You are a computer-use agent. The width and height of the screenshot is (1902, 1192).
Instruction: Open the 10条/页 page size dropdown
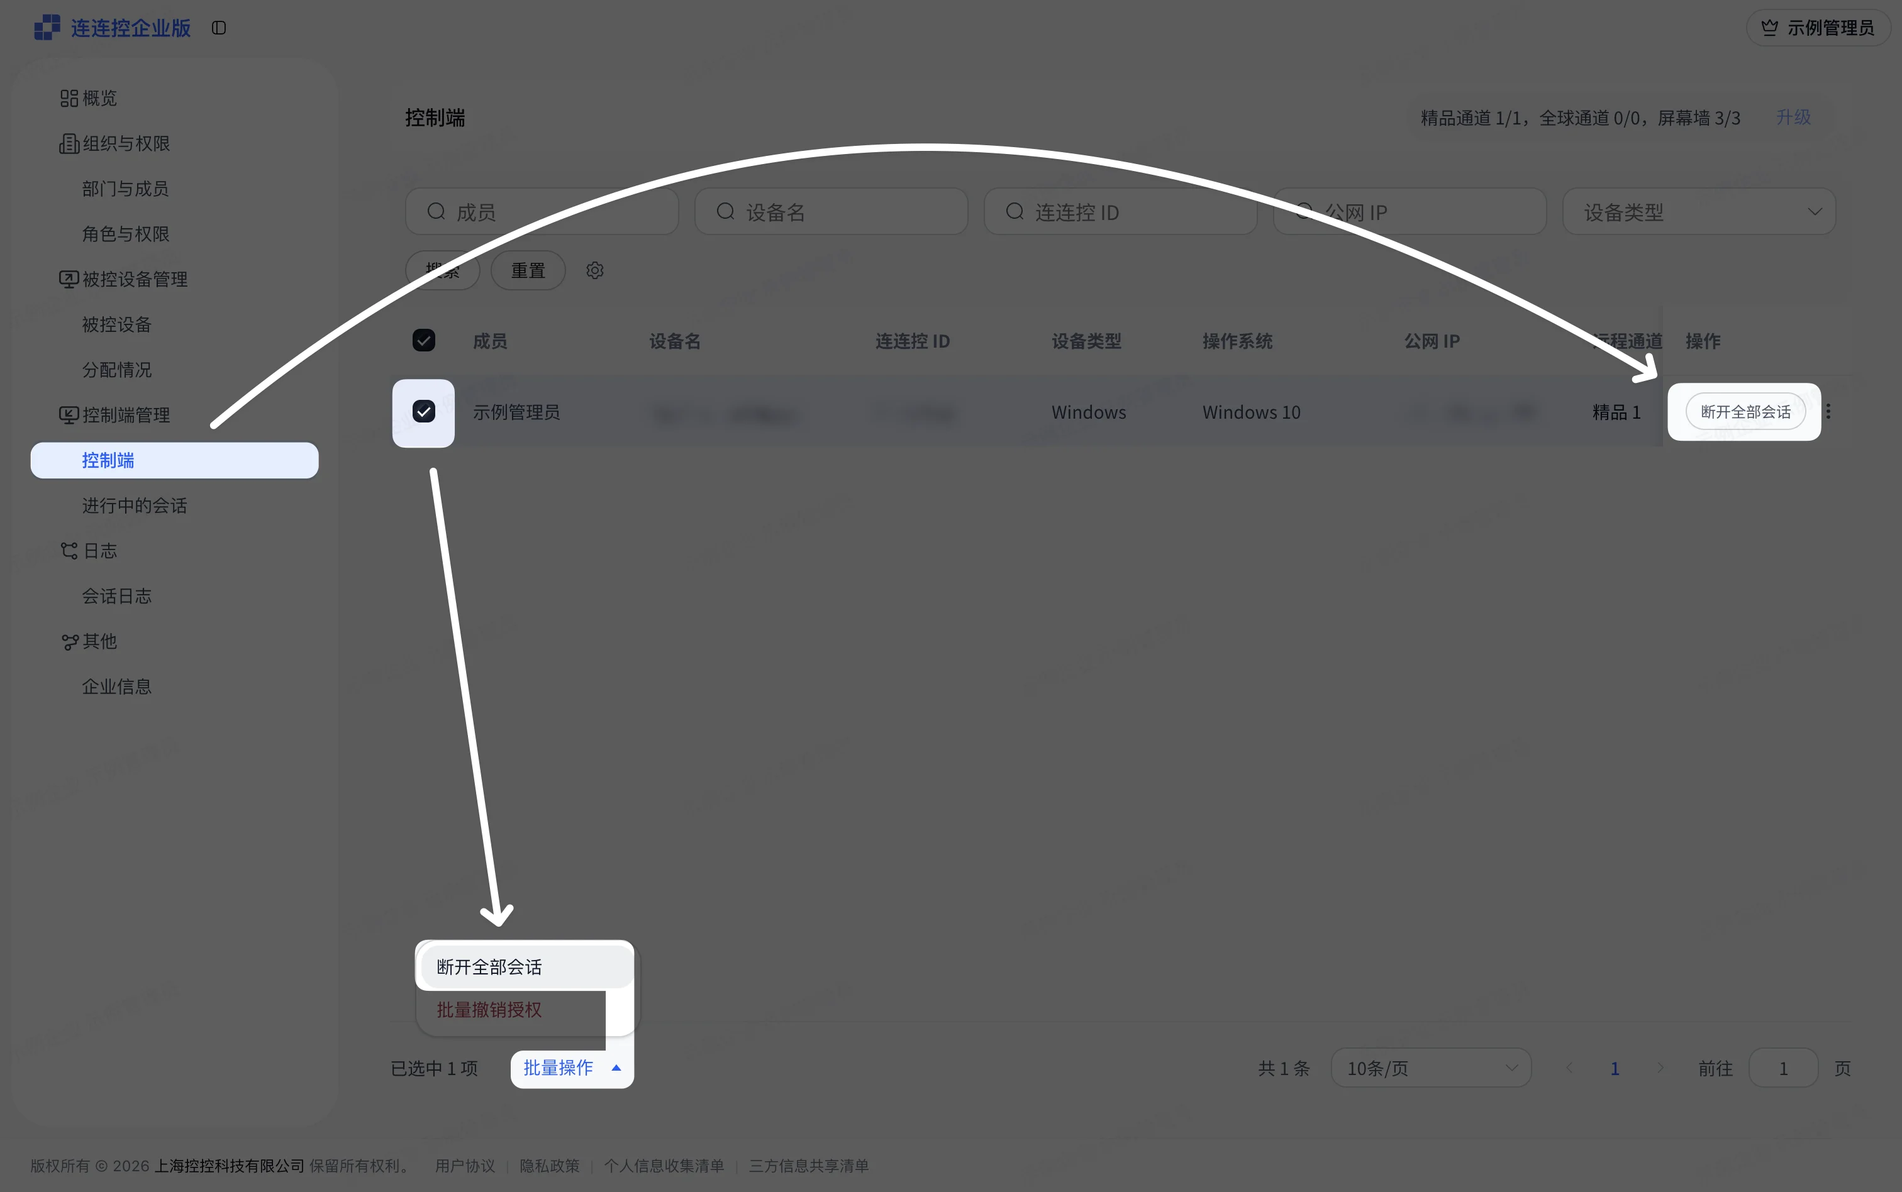click(1430, 1068)
